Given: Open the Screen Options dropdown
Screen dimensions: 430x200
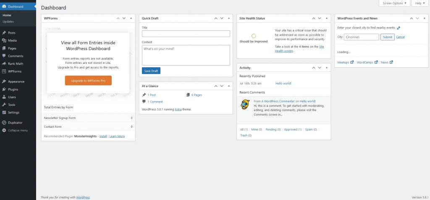Looking at the screenshot, I should (395, 3).
